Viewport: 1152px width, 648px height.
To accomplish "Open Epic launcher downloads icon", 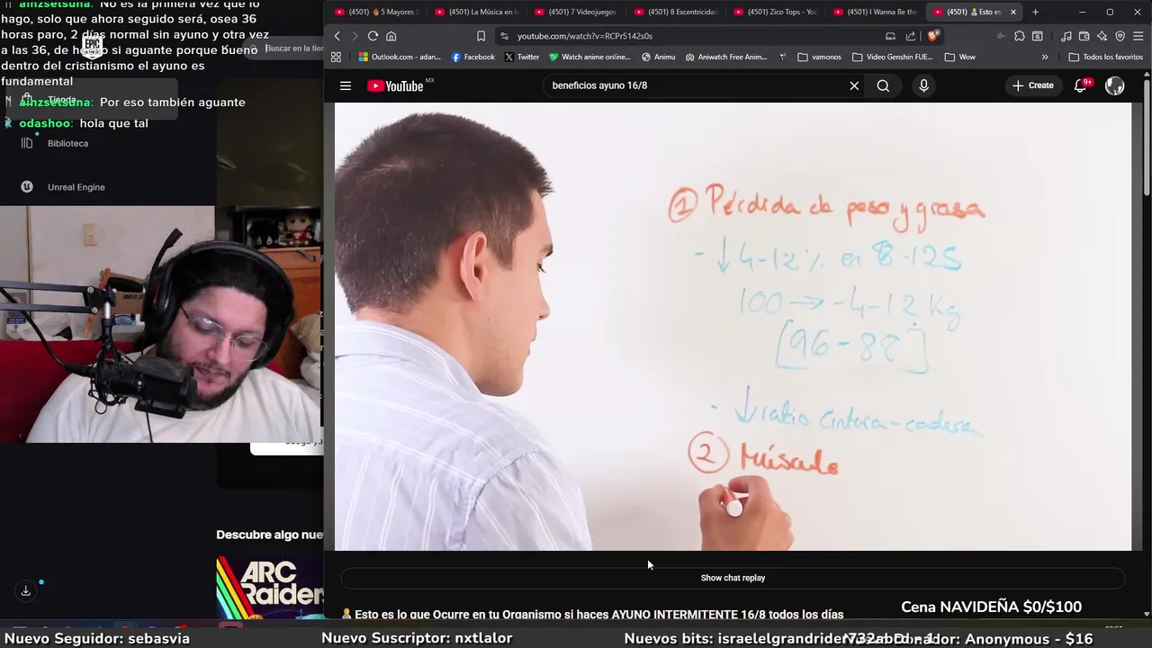I will point(25,590).
